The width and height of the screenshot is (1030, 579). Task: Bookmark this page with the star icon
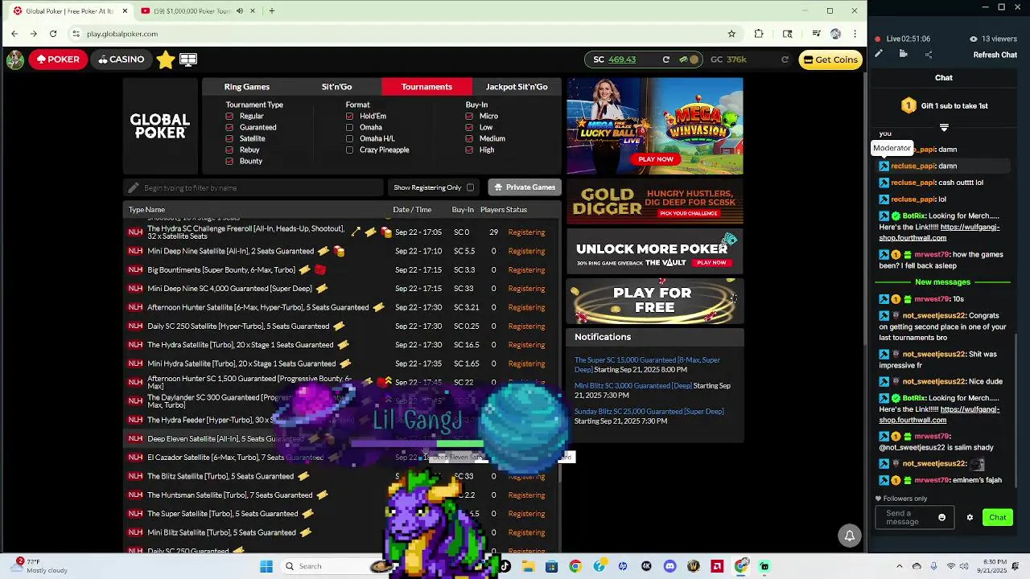coord(731,34)
